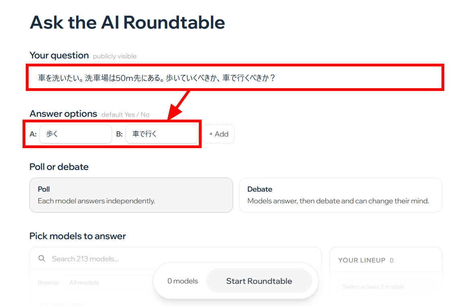Click the 'default Yes / No' hint
This screenshot has height=306, width=458.
[x=125, y=115]
